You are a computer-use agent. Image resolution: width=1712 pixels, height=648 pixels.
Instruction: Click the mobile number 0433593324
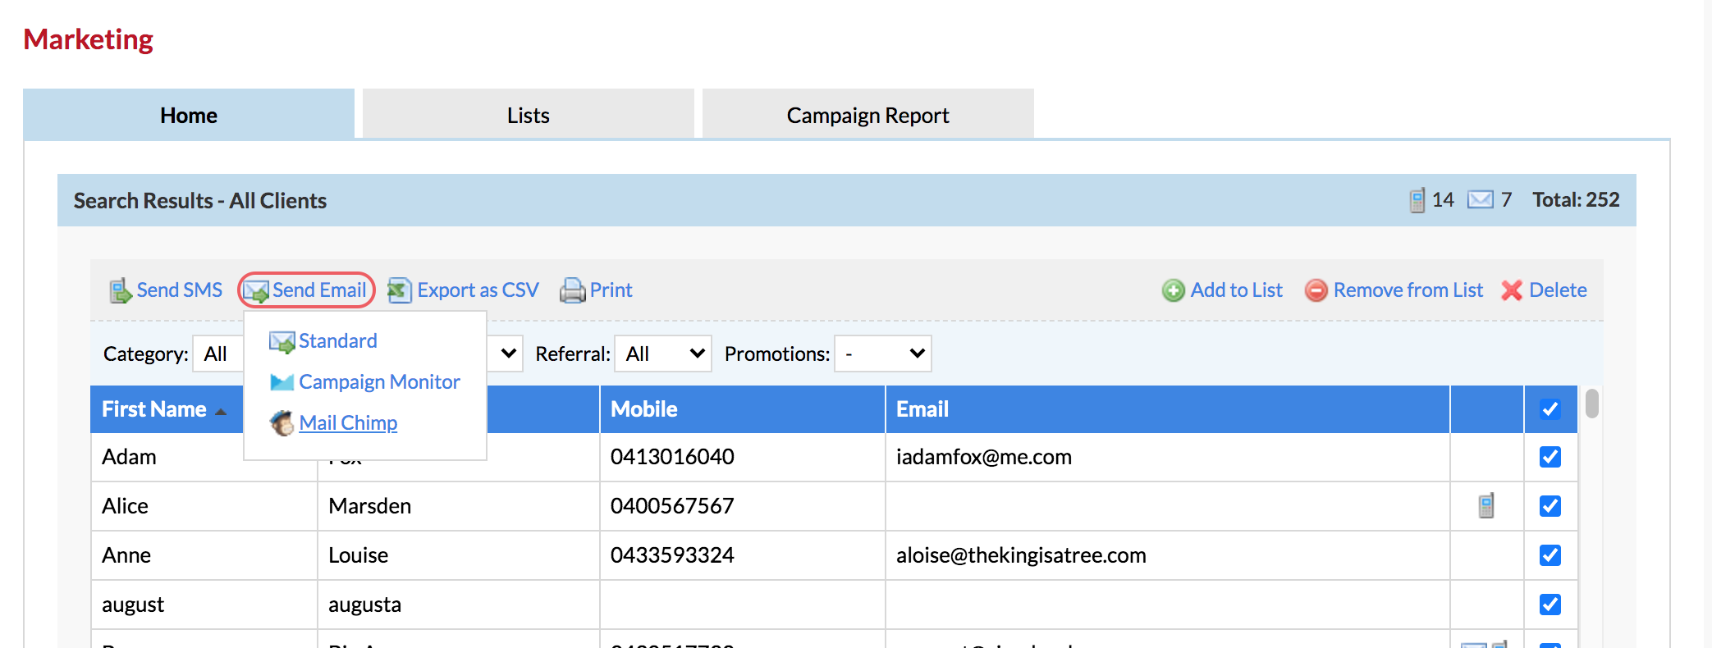pyautogui.click(x=672, y=555)
